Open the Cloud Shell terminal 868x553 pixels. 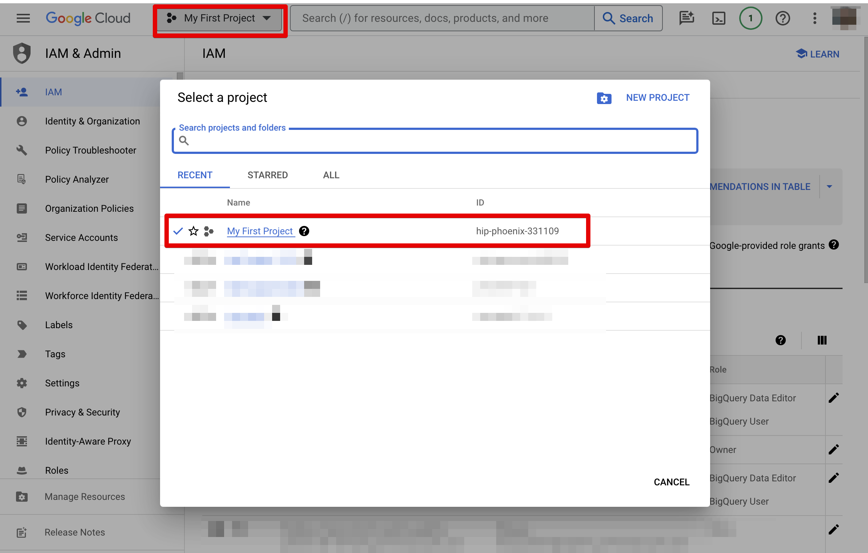tap(718, 18)
